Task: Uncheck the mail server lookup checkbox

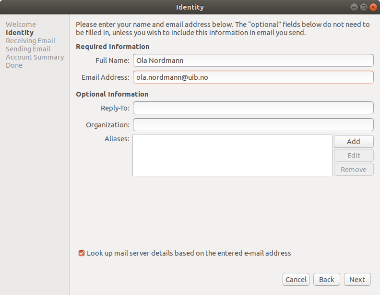Action: pyautogui.click(x=82, y=253)
